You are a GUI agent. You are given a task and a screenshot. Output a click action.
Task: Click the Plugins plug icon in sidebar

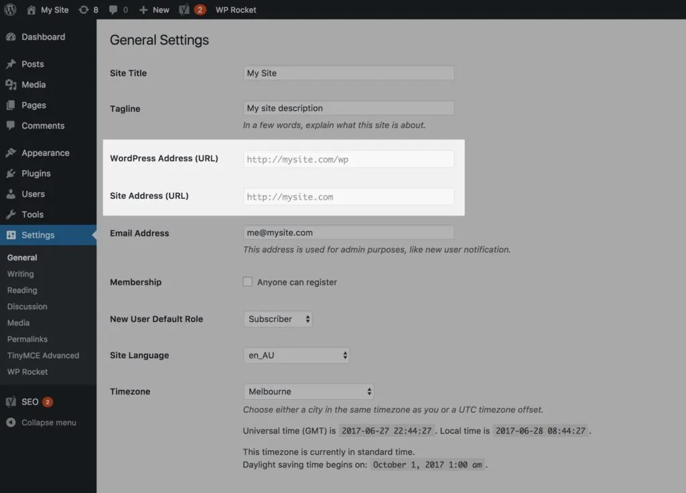click(11, 173)
